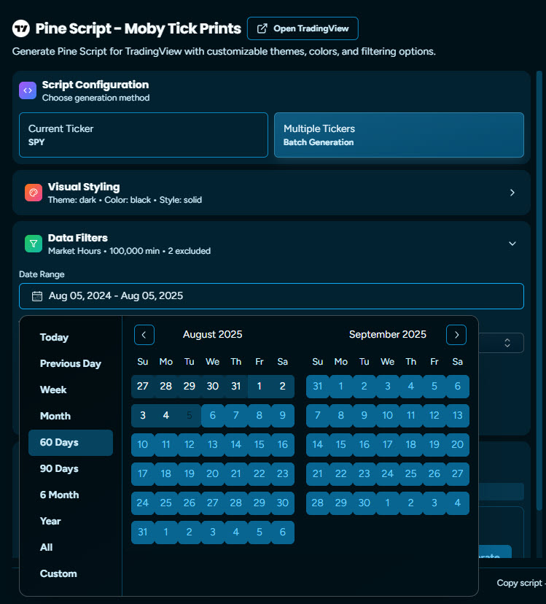Choose the Custom preset
The image size is (546, 604).
[x=71, y=573]
